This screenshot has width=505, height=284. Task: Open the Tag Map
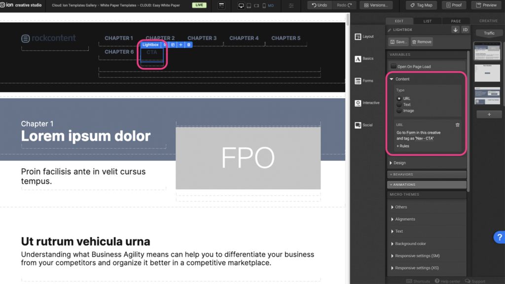point(421,5)
